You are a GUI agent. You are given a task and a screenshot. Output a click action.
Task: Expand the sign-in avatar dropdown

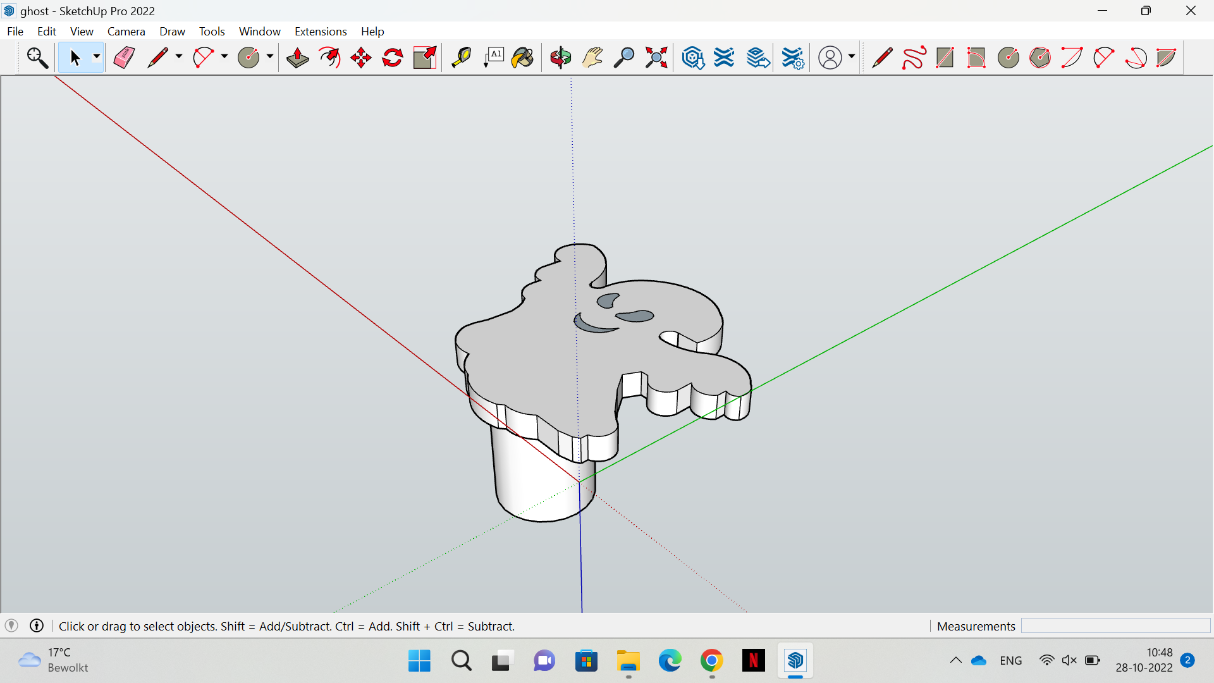click(850, 58)
